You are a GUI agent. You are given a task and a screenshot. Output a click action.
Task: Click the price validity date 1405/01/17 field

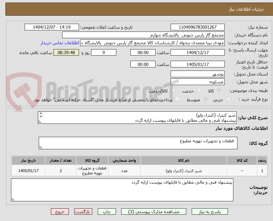(x=198, y=64)
